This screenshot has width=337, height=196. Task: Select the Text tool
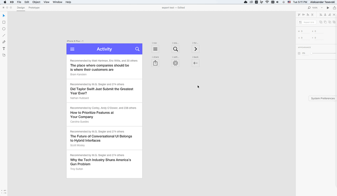click(4, 48)
